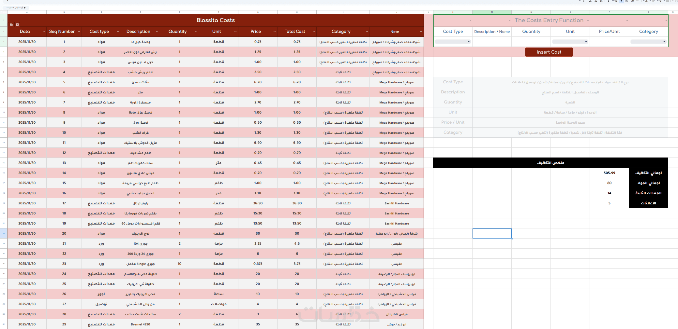Open the Data column filter arrow
This screenshot has width=678, height=329.
pos(44,32)
